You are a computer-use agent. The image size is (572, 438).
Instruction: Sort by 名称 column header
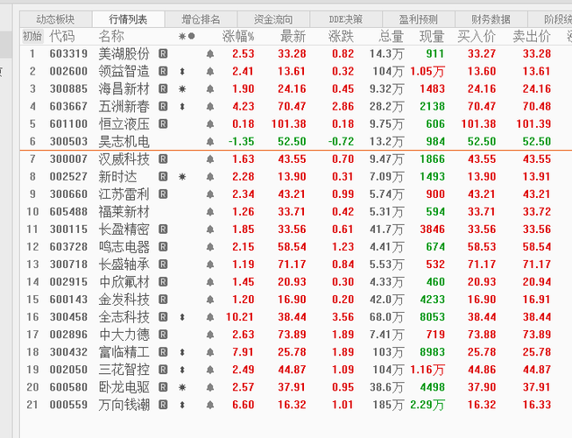click(x=111, y=37)
